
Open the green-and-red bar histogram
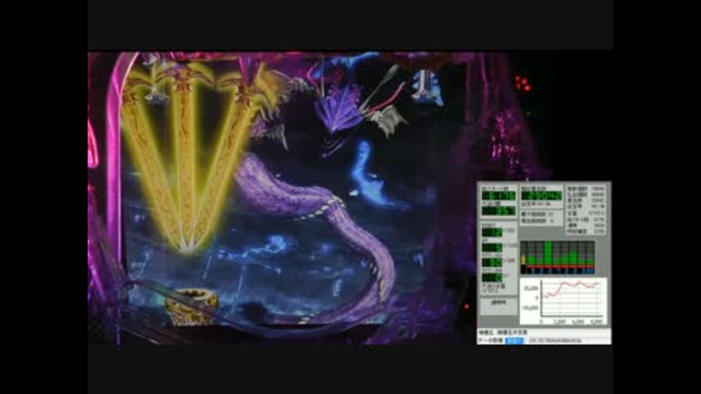point(557,258)
